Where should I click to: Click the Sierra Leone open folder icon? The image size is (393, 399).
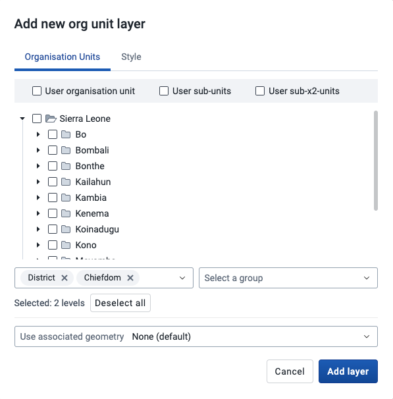click(51, 119)
